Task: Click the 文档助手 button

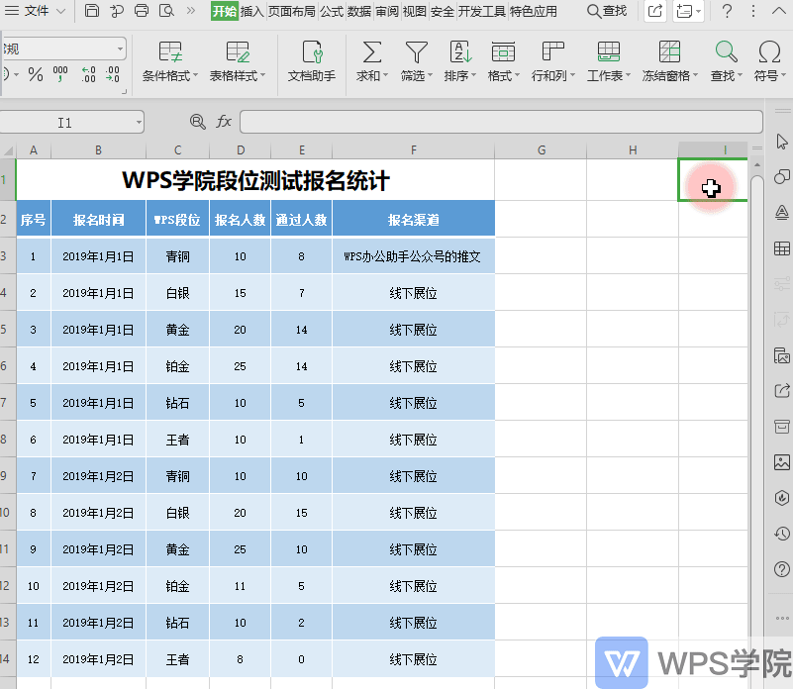Action: (312, 61)
